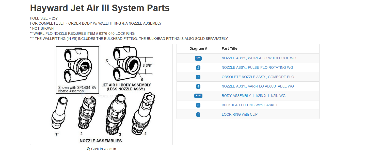Select diagram badge number 2
The width and height of the screenshot is (366, 157).
pos(198,68)
